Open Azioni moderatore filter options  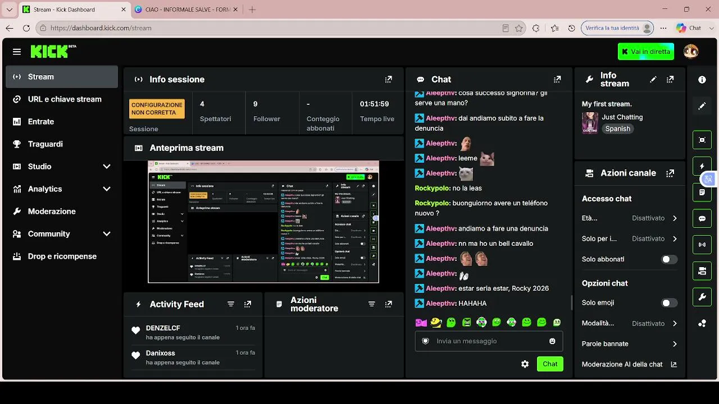371,304
